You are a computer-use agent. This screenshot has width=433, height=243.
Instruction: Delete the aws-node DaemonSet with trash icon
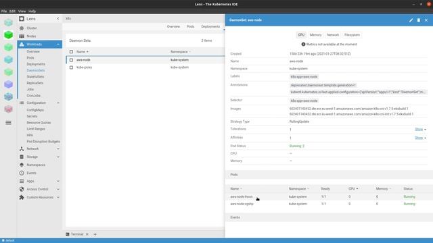click(419, 20)
